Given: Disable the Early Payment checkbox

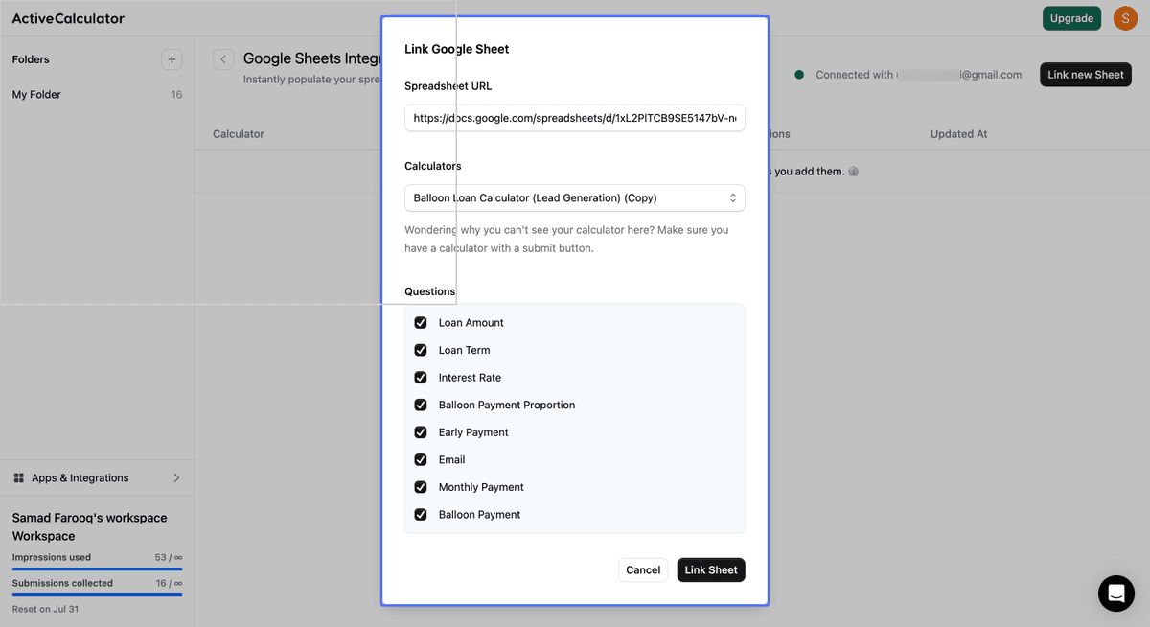Looking at the screenshot, I should tap(421, 432).
